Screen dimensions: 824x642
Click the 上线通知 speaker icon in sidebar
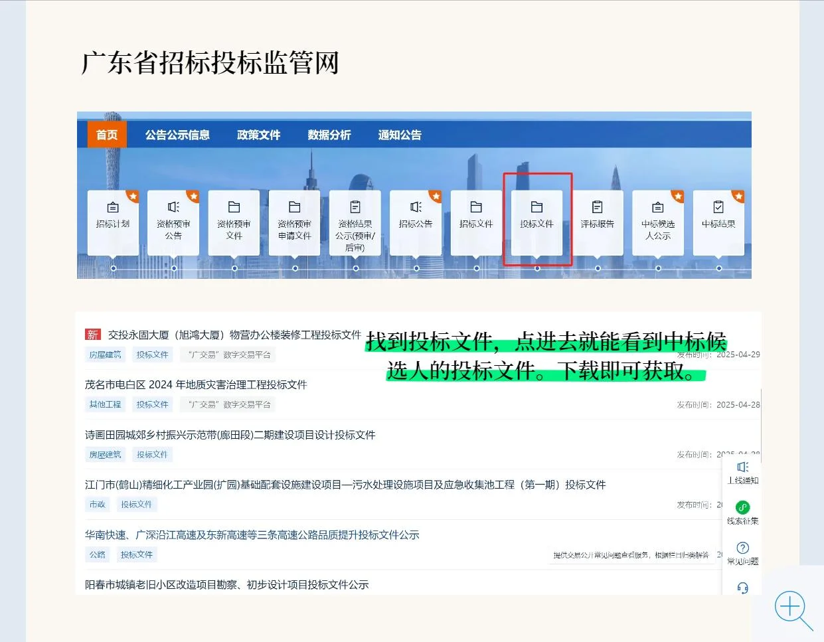(742, 471)
